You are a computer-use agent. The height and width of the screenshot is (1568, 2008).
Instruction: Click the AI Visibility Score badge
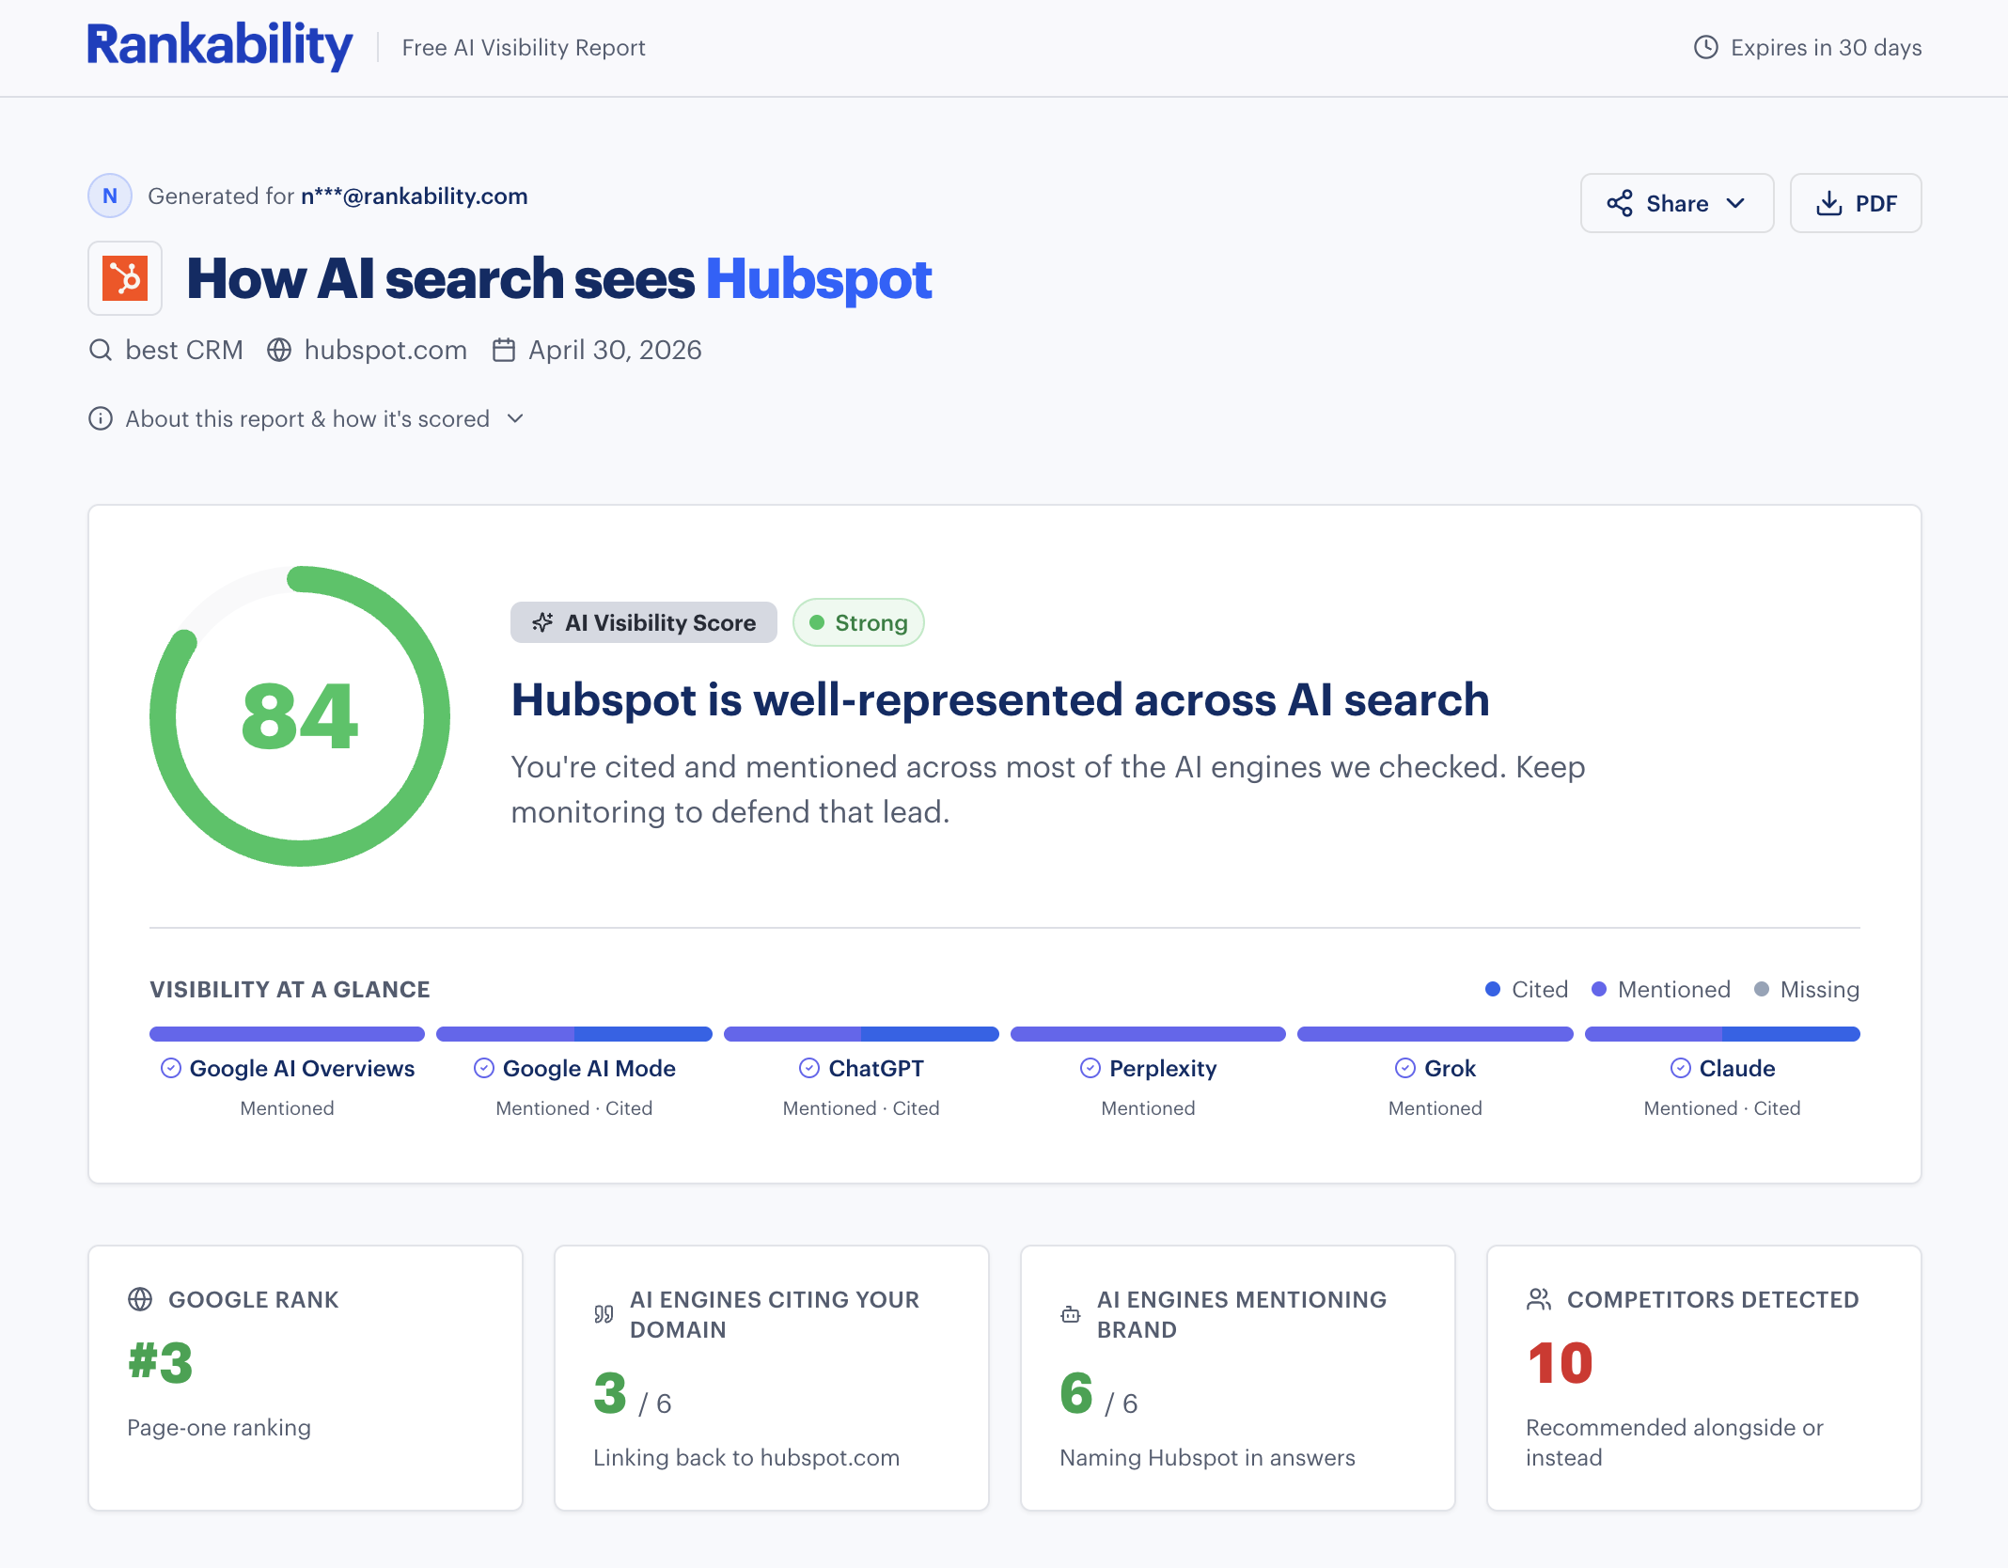[643, 622]
